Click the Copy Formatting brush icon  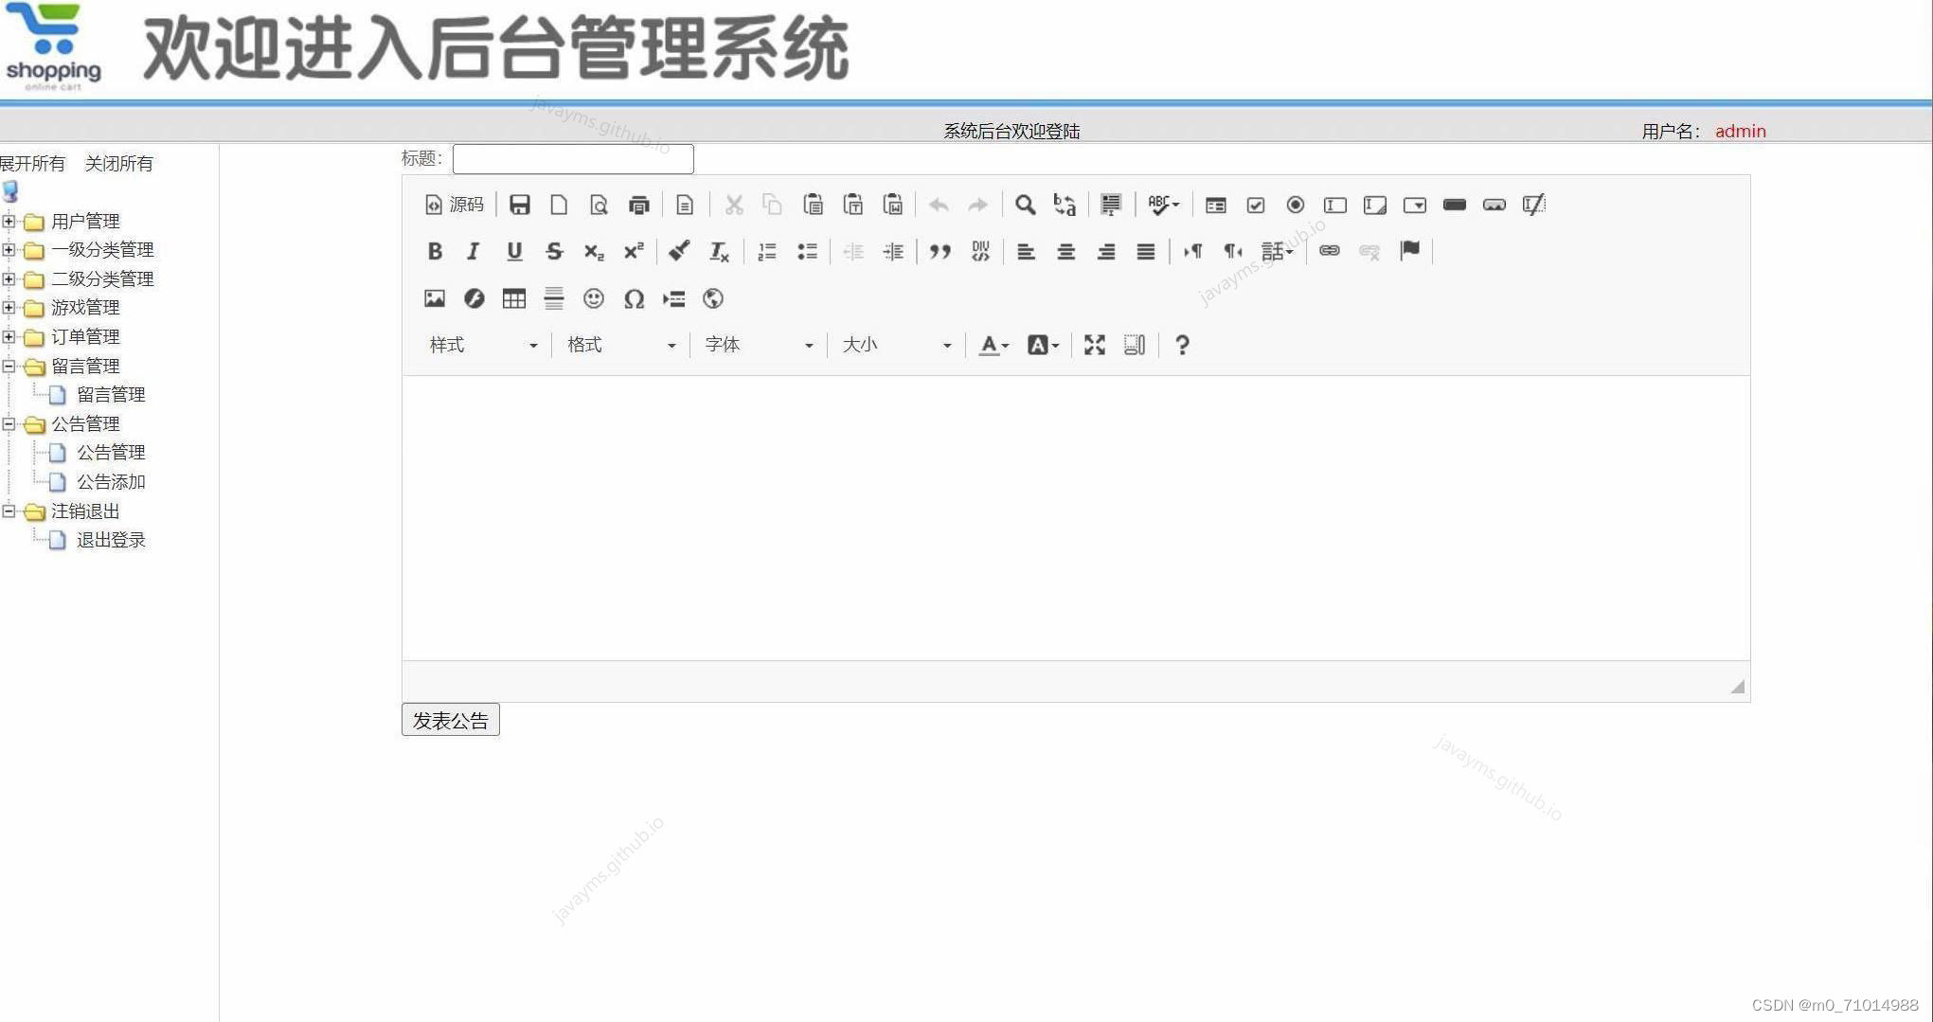[x=679, y=251]
